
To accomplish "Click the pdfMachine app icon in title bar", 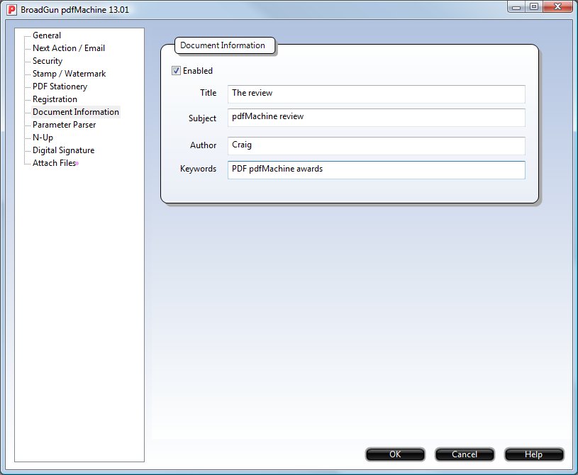I will tap(11, 9).
